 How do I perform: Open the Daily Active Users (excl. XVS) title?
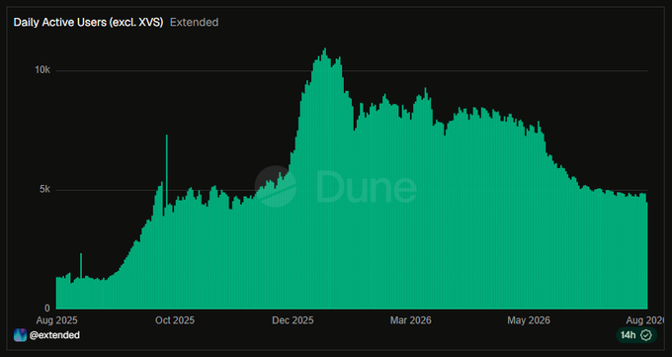[x=88, y=23]
